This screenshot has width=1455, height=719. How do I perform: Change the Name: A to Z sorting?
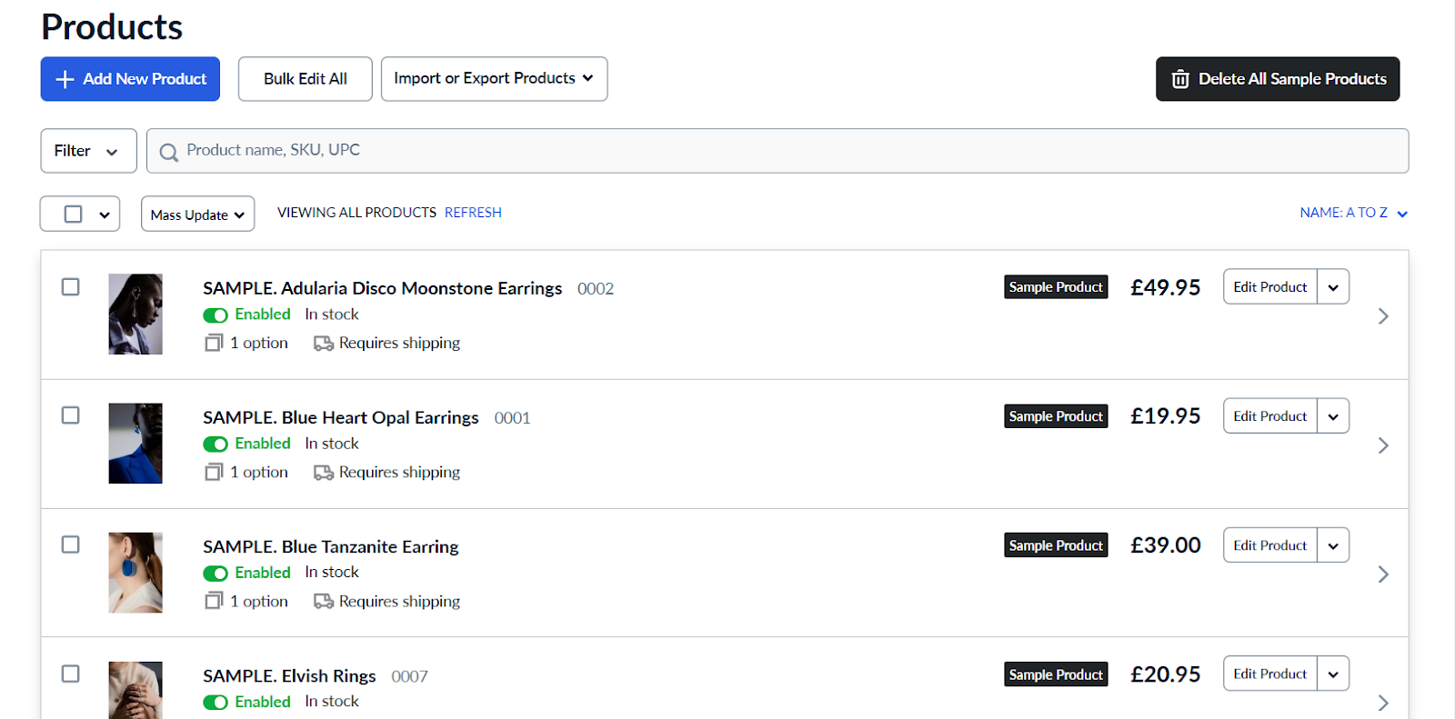point(1353,213)
